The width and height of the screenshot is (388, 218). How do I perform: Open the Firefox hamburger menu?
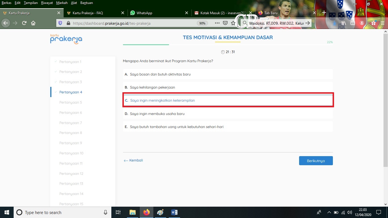click(382, 23)
